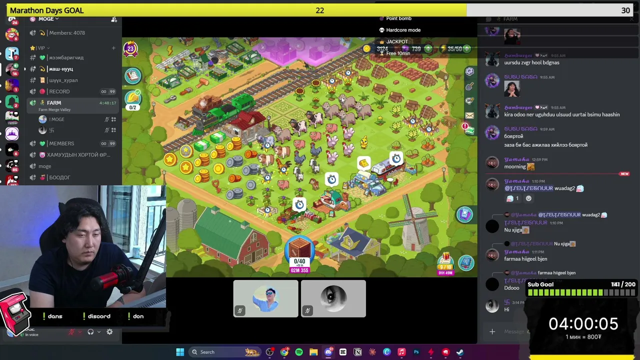Add a reaction to the wuadag2 message

(528, 198)
